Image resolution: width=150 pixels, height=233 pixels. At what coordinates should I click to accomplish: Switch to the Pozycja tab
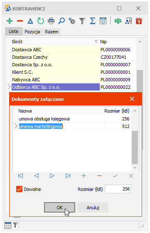click(x=32, y=32)
